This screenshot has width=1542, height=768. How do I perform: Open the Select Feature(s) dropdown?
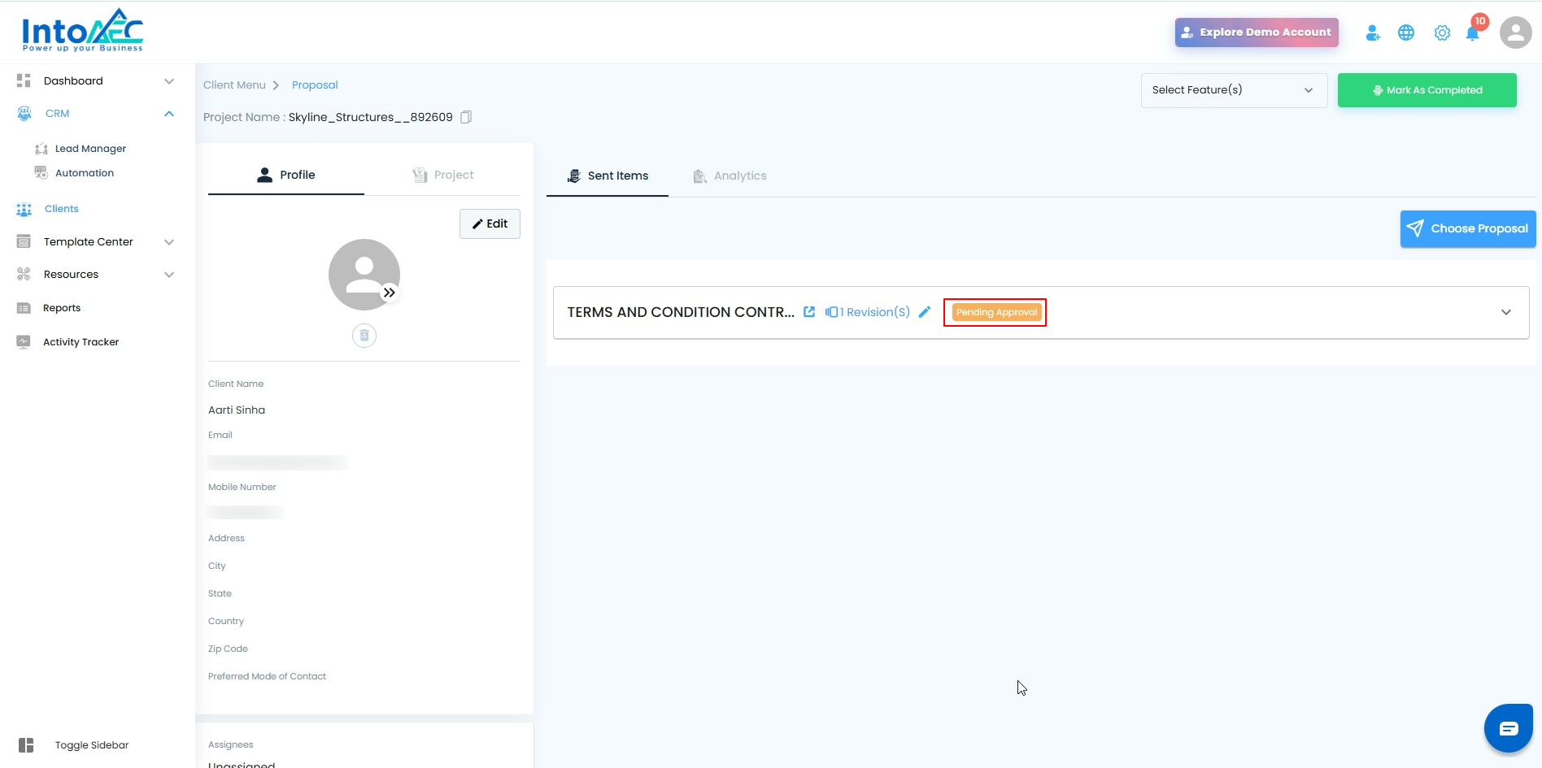click(1234, 90)
